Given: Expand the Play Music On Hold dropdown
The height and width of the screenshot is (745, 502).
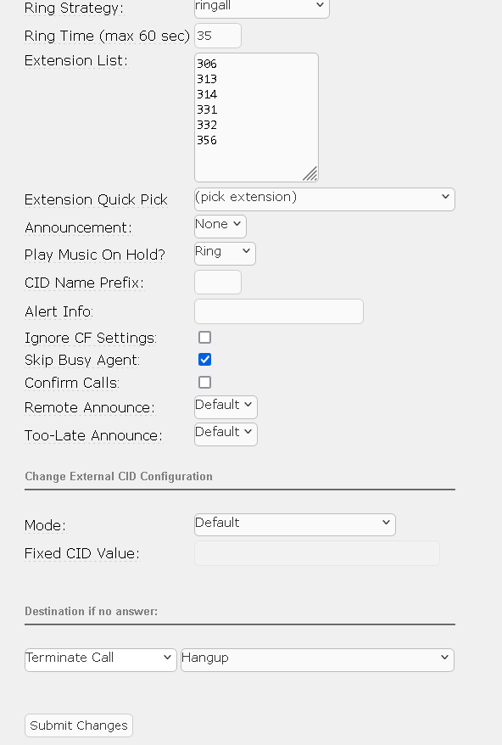Looking at the screenshot, I should point(225,253).
